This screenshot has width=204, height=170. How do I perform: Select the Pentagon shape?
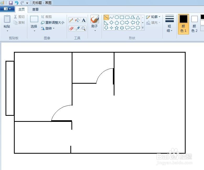click(x=117, y=23)
